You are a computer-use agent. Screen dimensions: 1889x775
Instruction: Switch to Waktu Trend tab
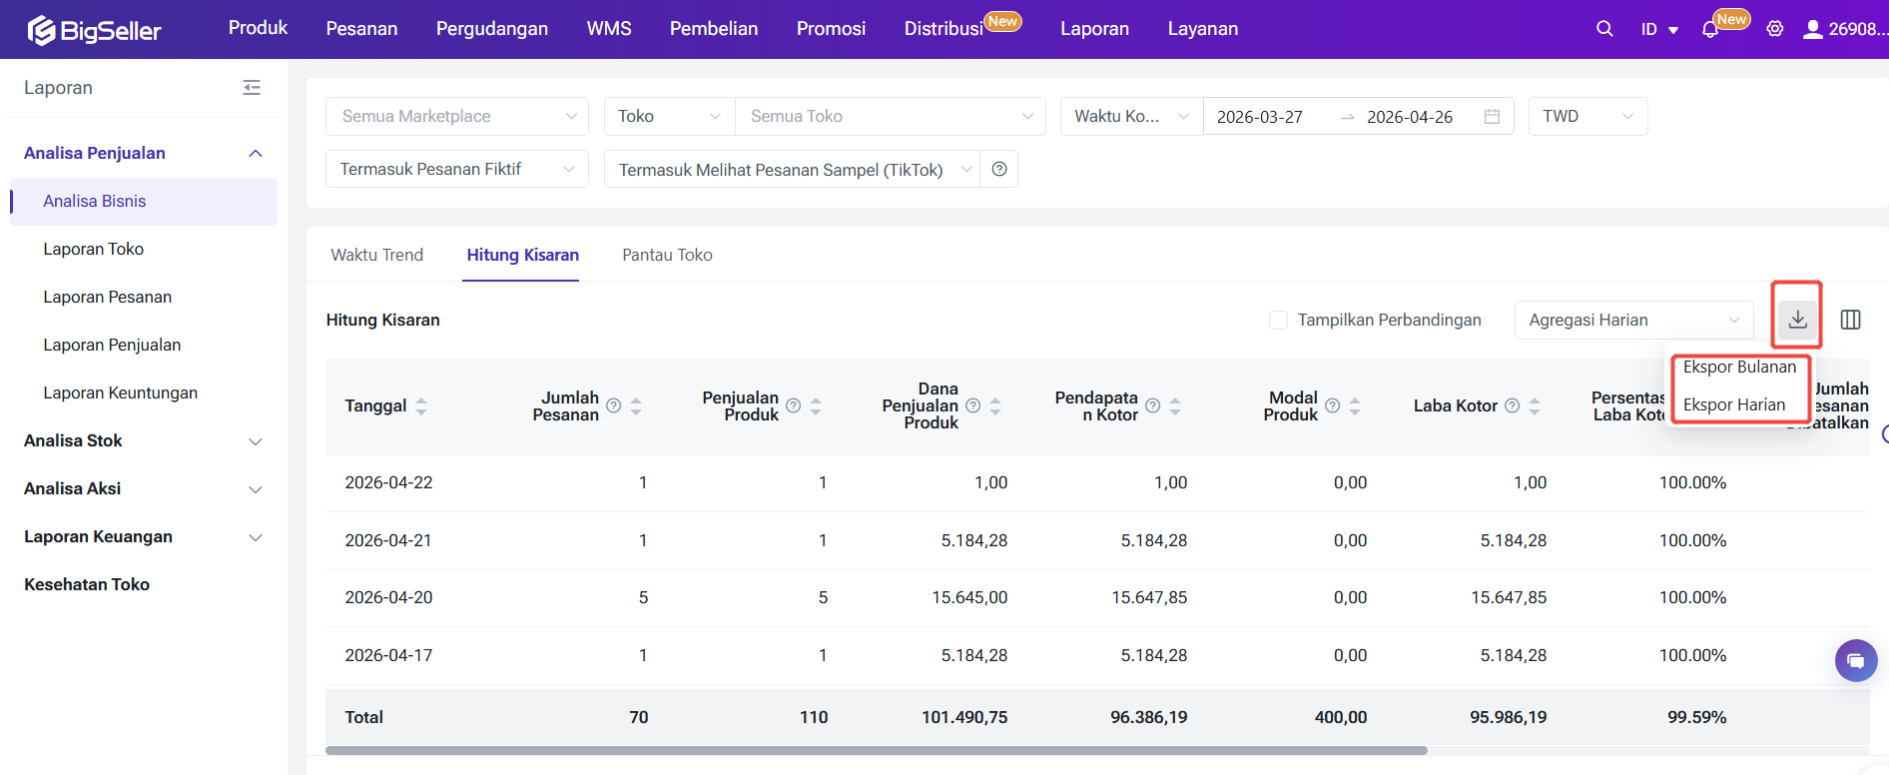click(376, 255)
